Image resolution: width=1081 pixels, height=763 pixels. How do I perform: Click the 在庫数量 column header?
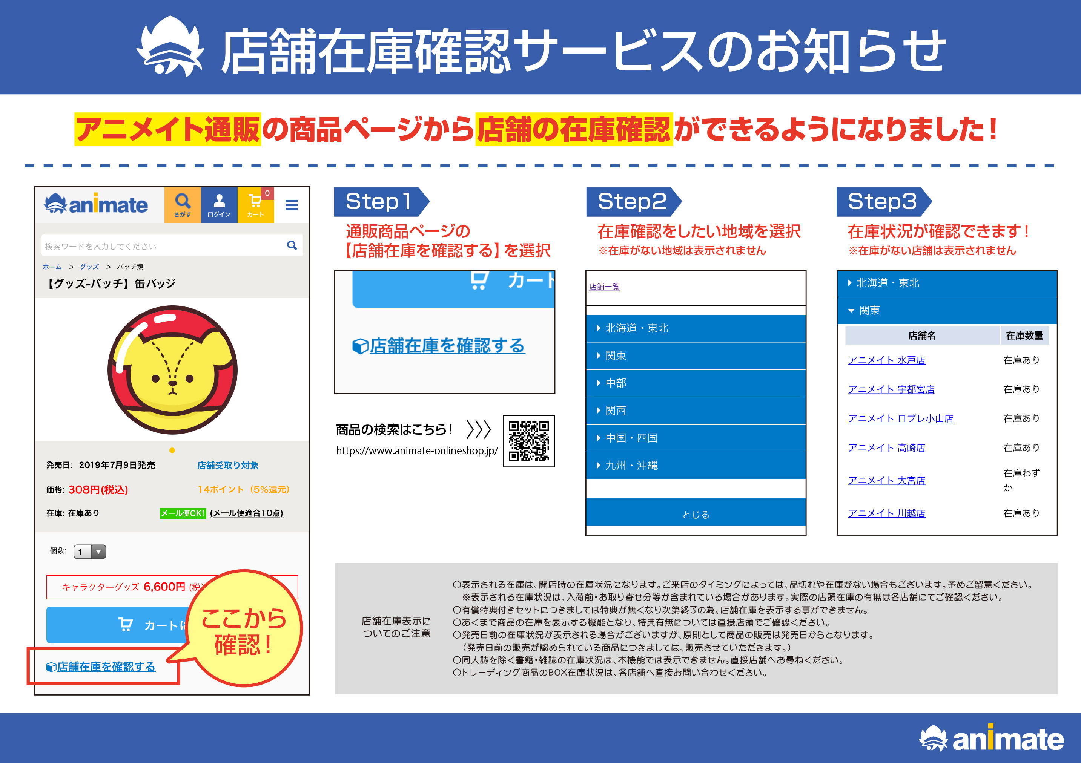1024,335
